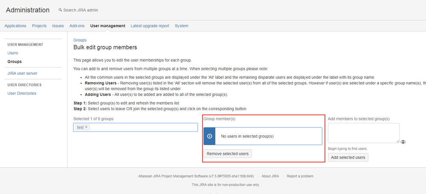Click the search magnifier icon in header
Viewport: 426px width, 194px height.
coord(60,10)
